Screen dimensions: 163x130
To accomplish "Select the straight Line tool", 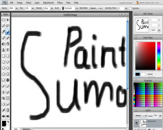I will point(3,86).
